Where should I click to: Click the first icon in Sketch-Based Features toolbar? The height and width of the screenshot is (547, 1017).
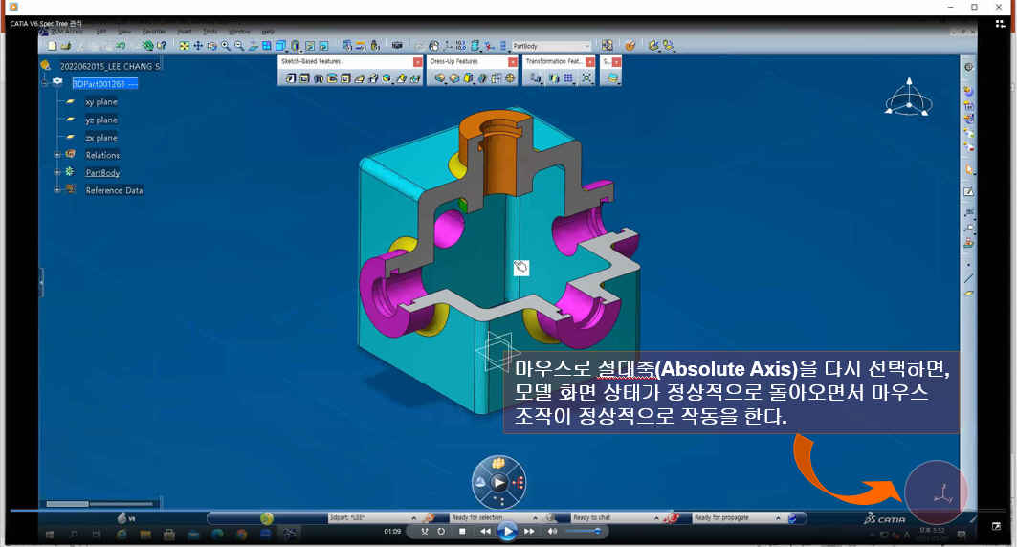coord(290,78)
